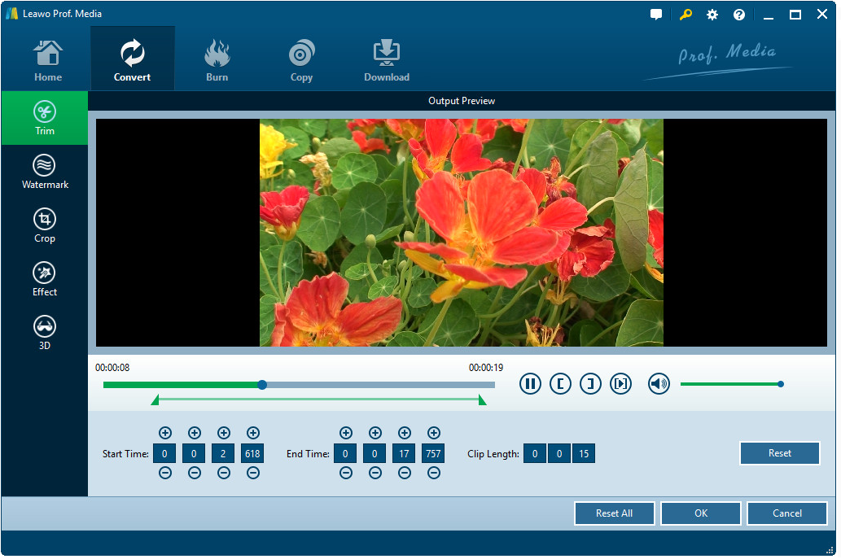Screen dimensions: 841x559
Task: Confirm edits with the OK button
Action: (701, 513)
